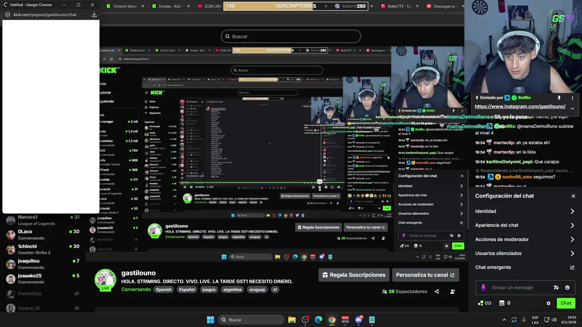
Task: Open joaaako25 channel in sidebar
Action: 43,278
